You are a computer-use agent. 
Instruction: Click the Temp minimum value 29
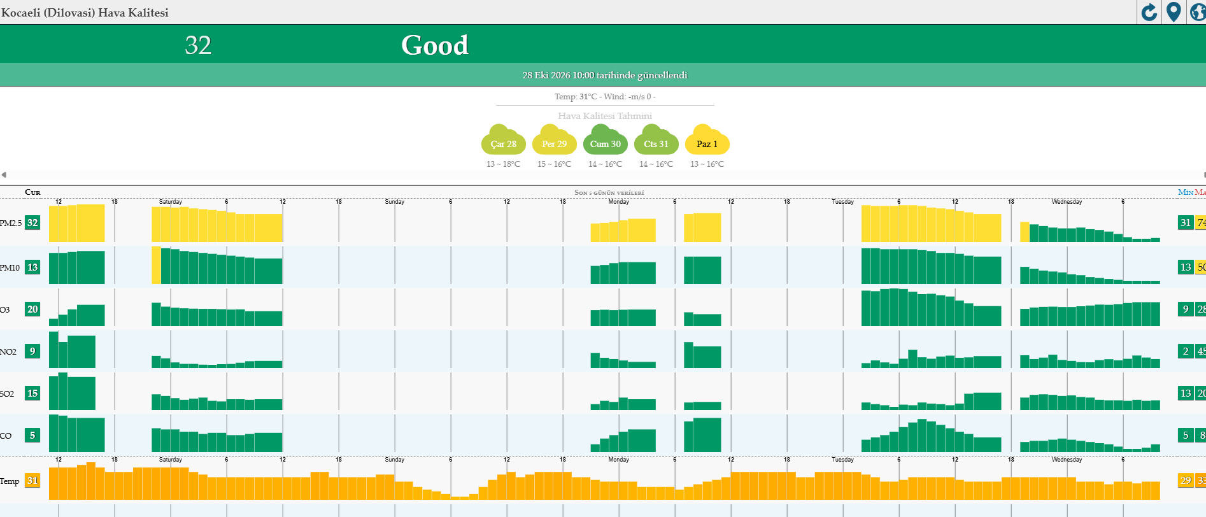coord(1186,481)
